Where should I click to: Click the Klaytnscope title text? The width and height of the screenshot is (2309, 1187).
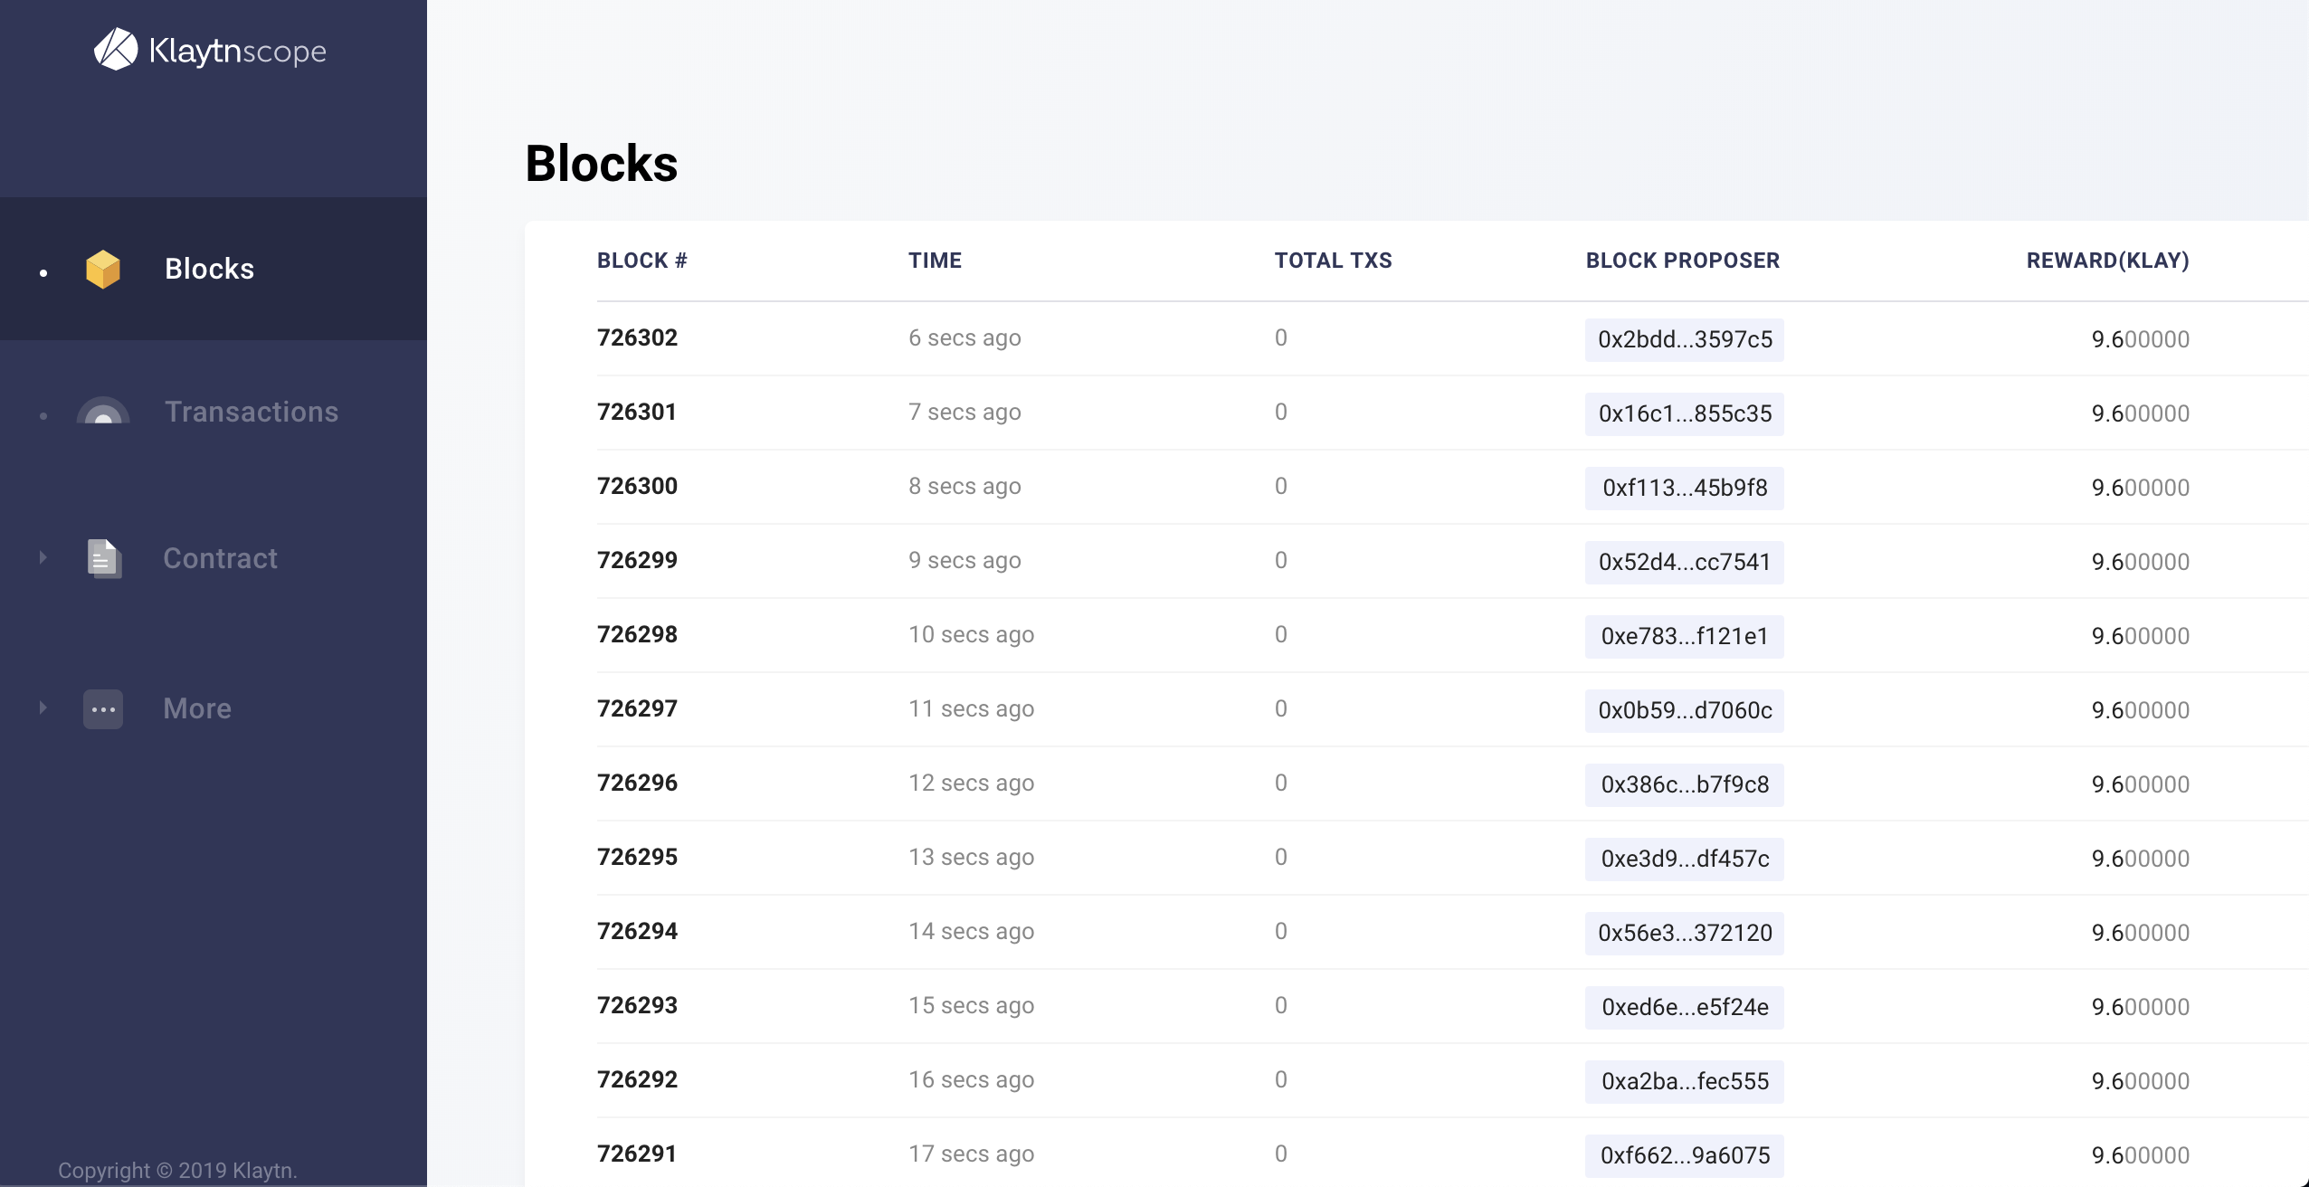tap(238, 51)
